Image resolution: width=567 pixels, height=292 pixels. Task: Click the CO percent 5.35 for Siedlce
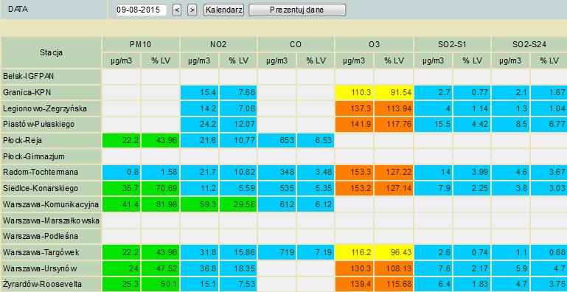(x=316, y=188)
